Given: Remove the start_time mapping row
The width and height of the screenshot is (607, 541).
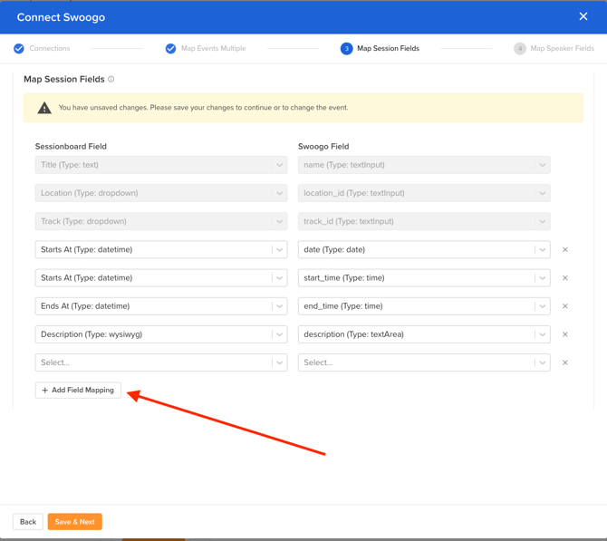Looking at the screenshot, I should (564, 278).
